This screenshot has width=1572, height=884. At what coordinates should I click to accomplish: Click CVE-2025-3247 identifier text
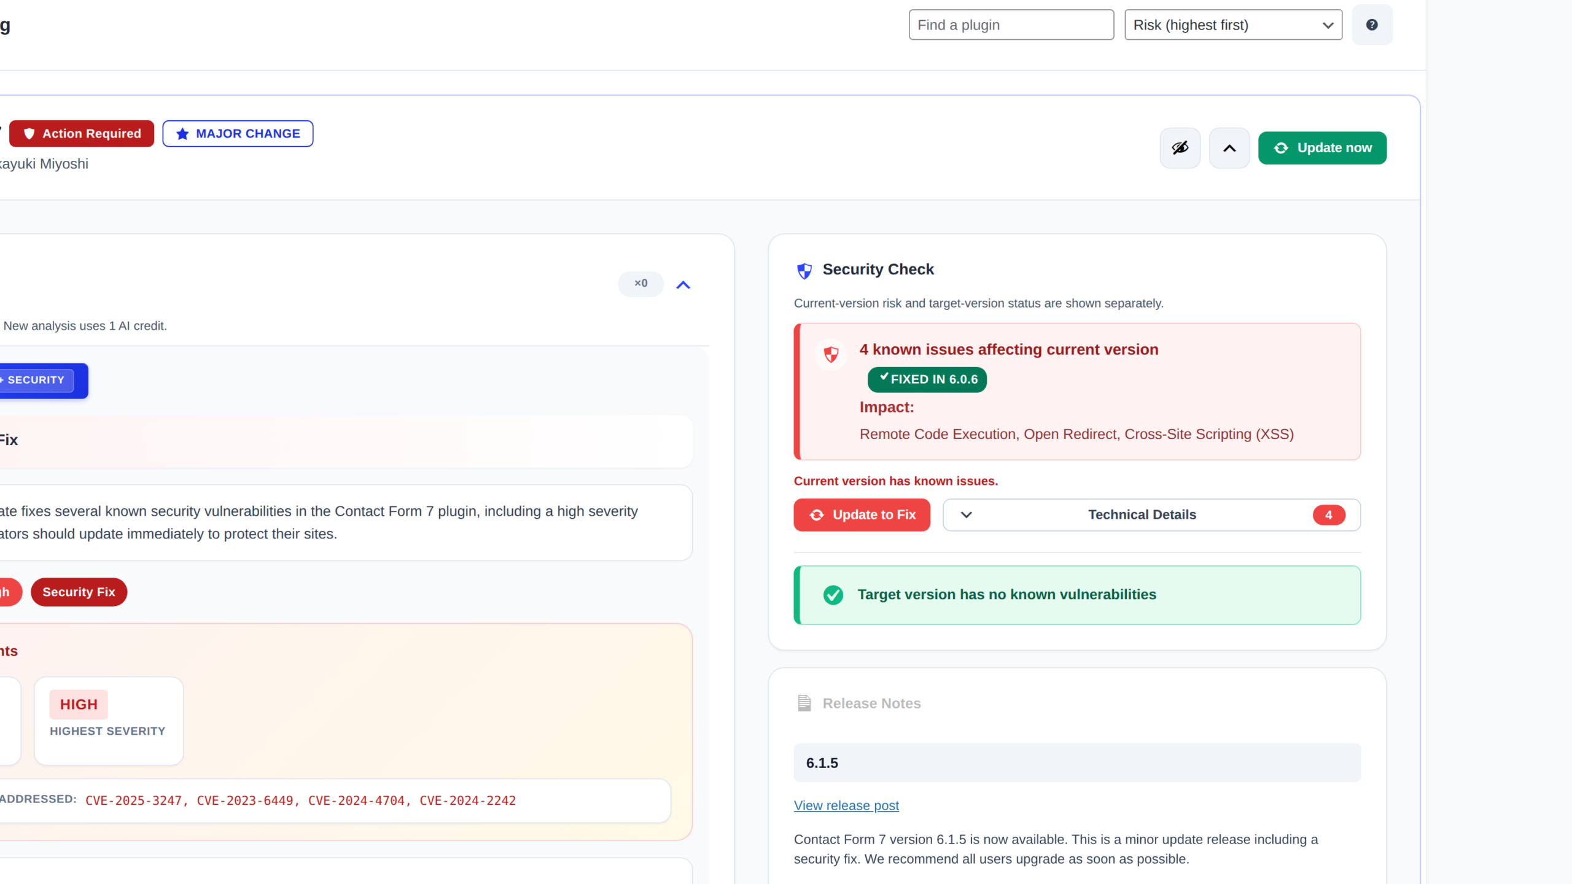133,801
